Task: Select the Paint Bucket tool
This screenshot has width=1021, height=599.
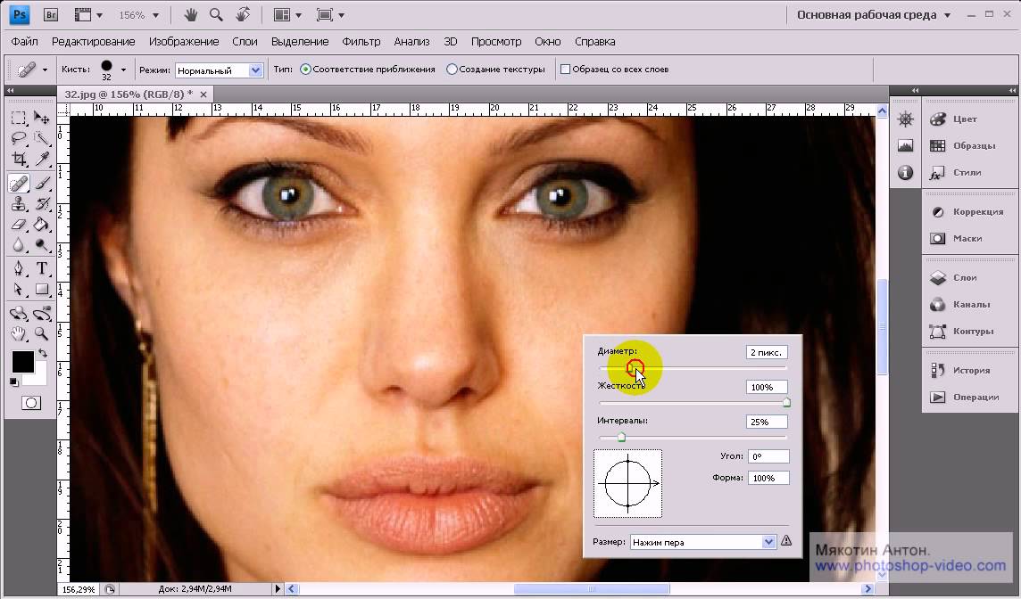Action: [42, 225]
